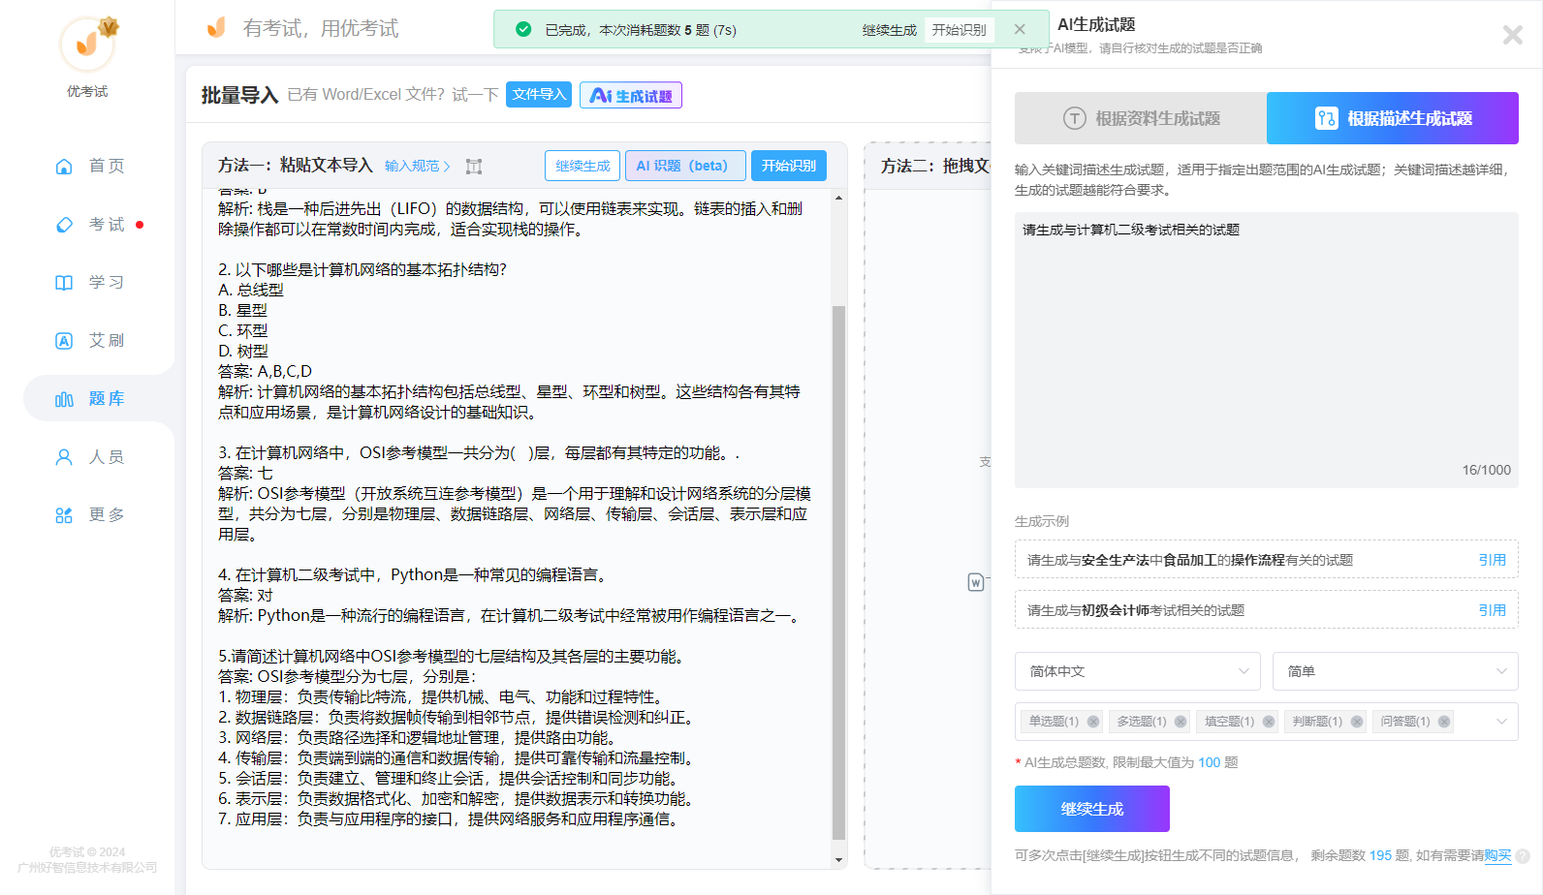Screen dimensions: 1543x895
Task: Click the scrollbar down arrow
Action: (x=838, y=859)
